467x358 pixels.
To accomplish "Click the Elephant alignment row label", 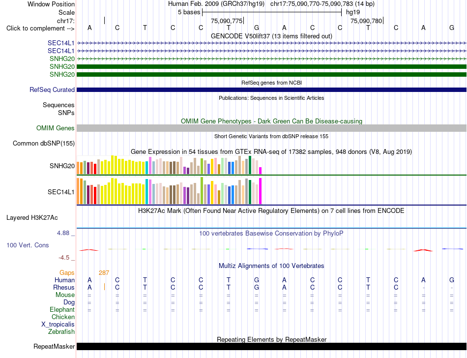I will [x=62, y=309].
